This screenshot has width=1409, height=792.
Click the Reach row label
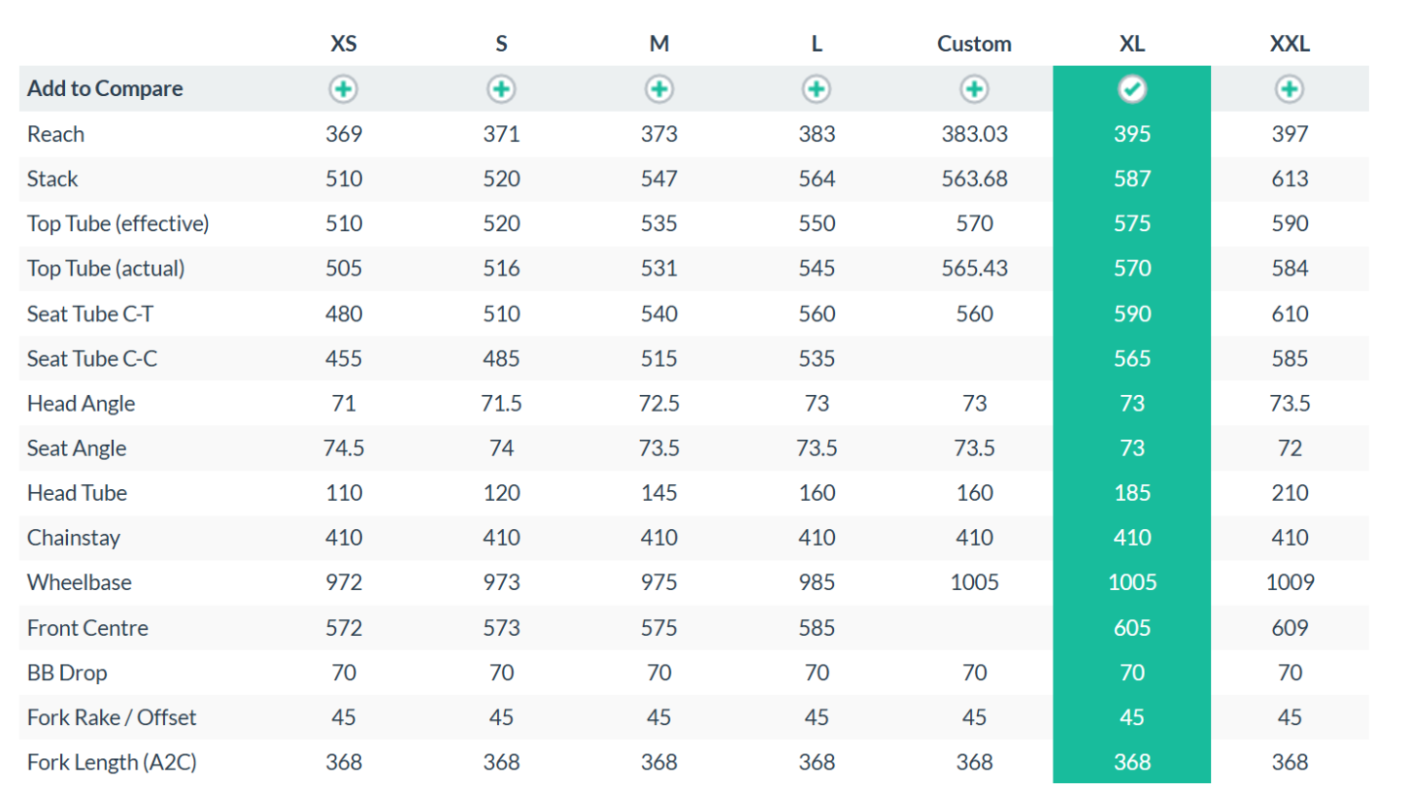tap(55, 134)
